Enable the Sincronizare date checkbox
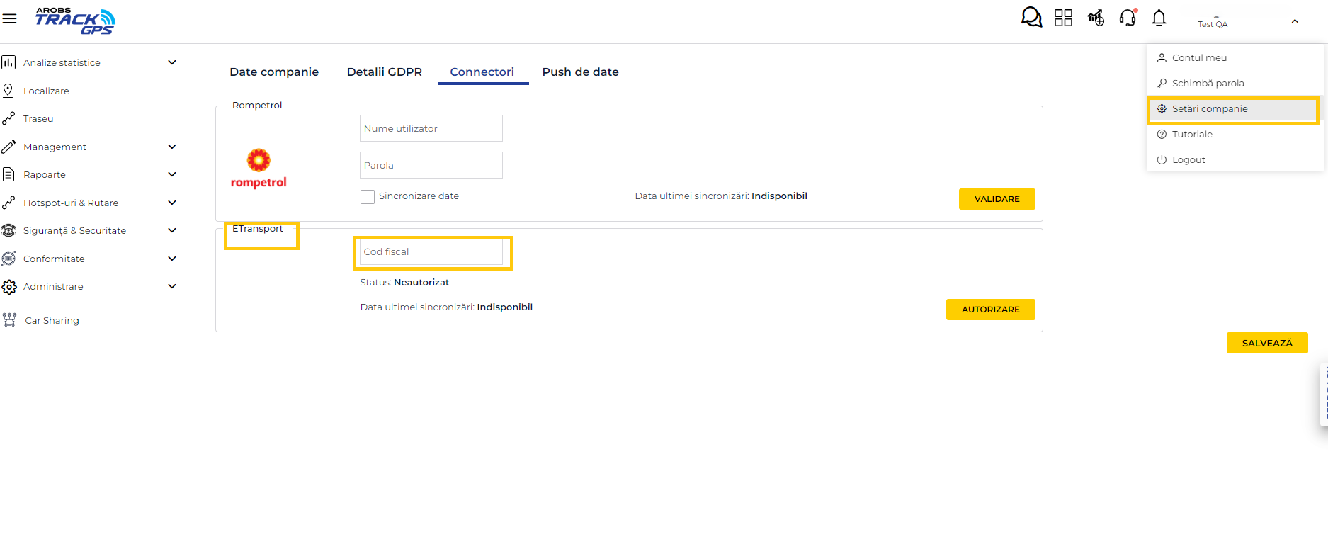 (368, 197)
